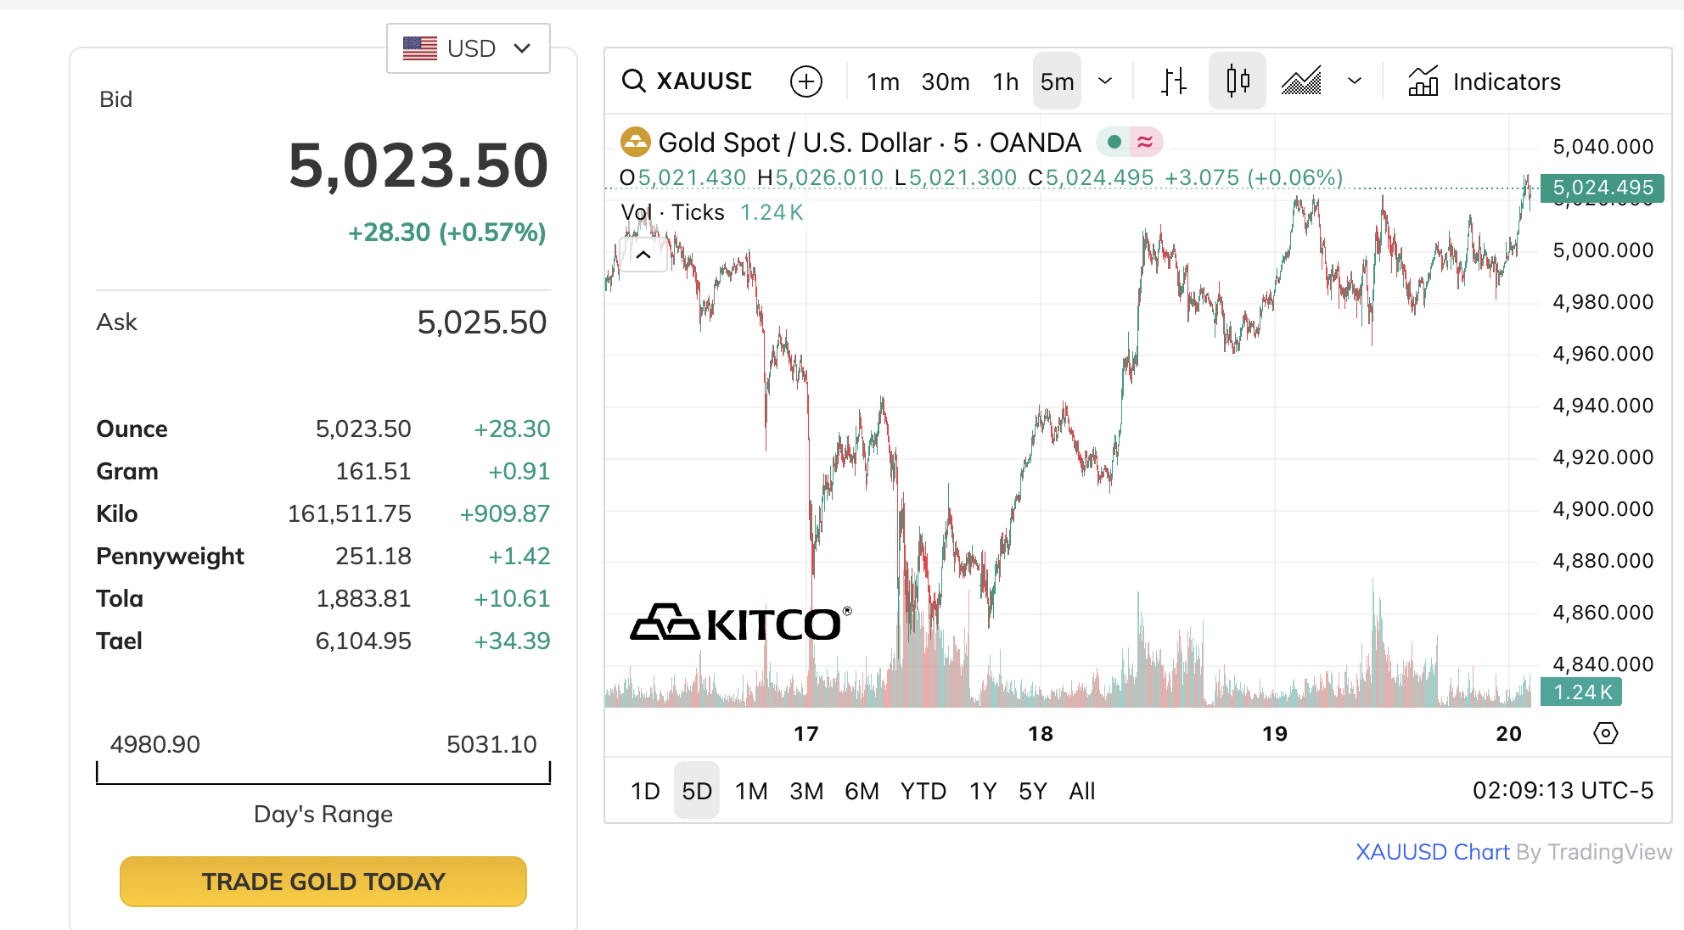Open chart settings hexagon icon
Screen dimensions: 1684x930
point(1605,733)
